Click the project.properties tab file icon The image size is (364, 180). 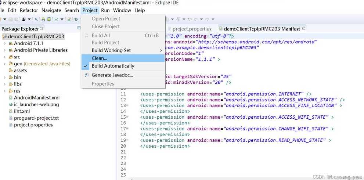click(169, 29)
